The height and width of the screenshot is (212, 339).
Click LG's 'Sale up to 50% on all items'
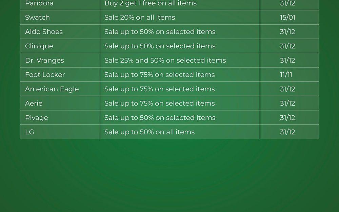tap(149, 132)
